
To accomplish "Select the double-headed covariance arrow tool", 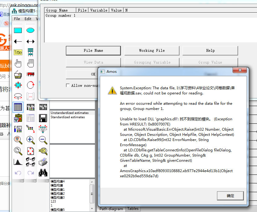I will [x=30, y=41].
